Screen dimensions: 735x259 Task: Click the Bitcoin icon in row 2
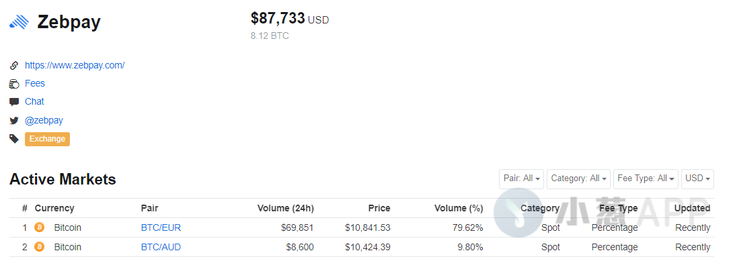coord(40,247)
